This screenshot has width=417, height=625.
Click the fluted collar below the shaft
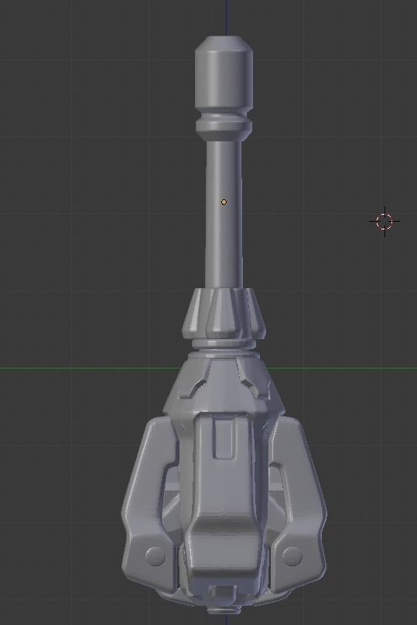coord(224,314)
